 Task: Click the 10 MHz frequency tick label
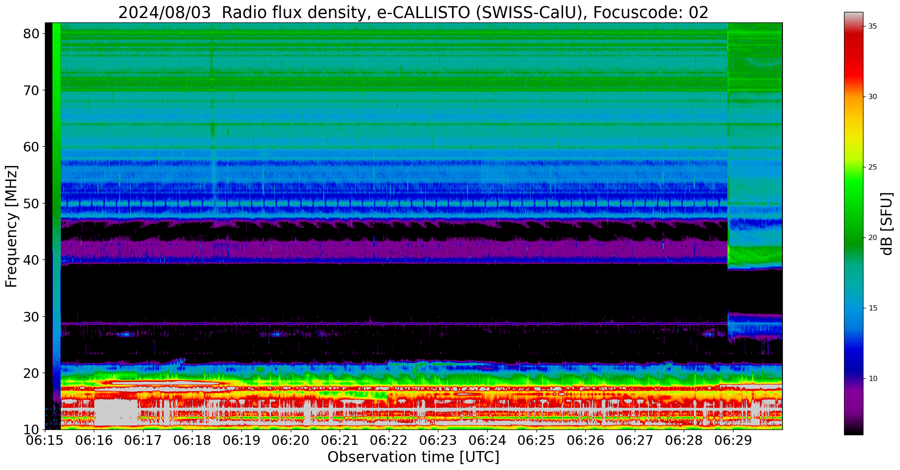click(x=31, y=429)
